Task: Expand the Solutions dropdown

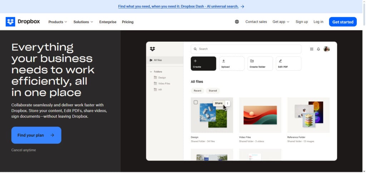Action: pos(83,22)
